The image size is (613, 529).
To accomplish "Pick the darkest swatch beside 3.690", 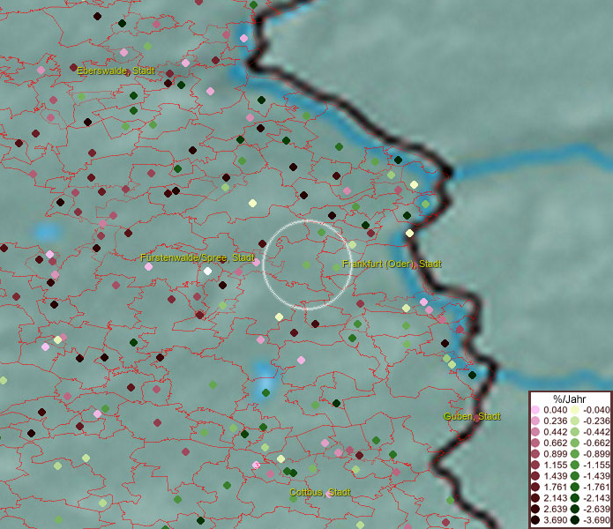I will 535,520.
